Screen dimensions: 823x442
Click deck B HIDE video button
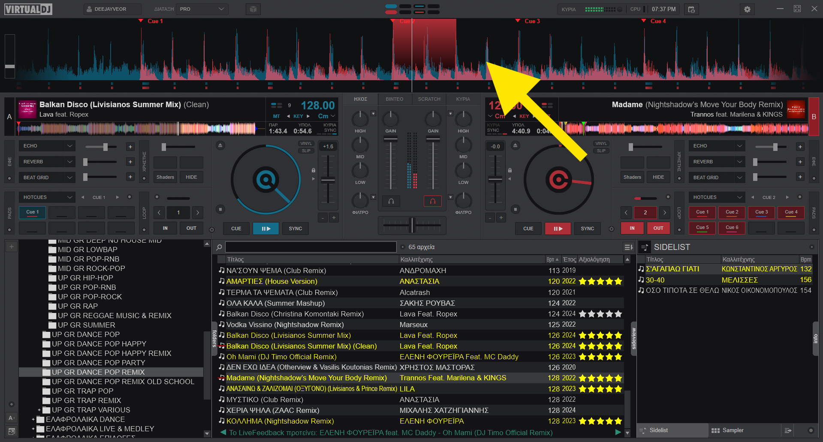click(658, 177)
